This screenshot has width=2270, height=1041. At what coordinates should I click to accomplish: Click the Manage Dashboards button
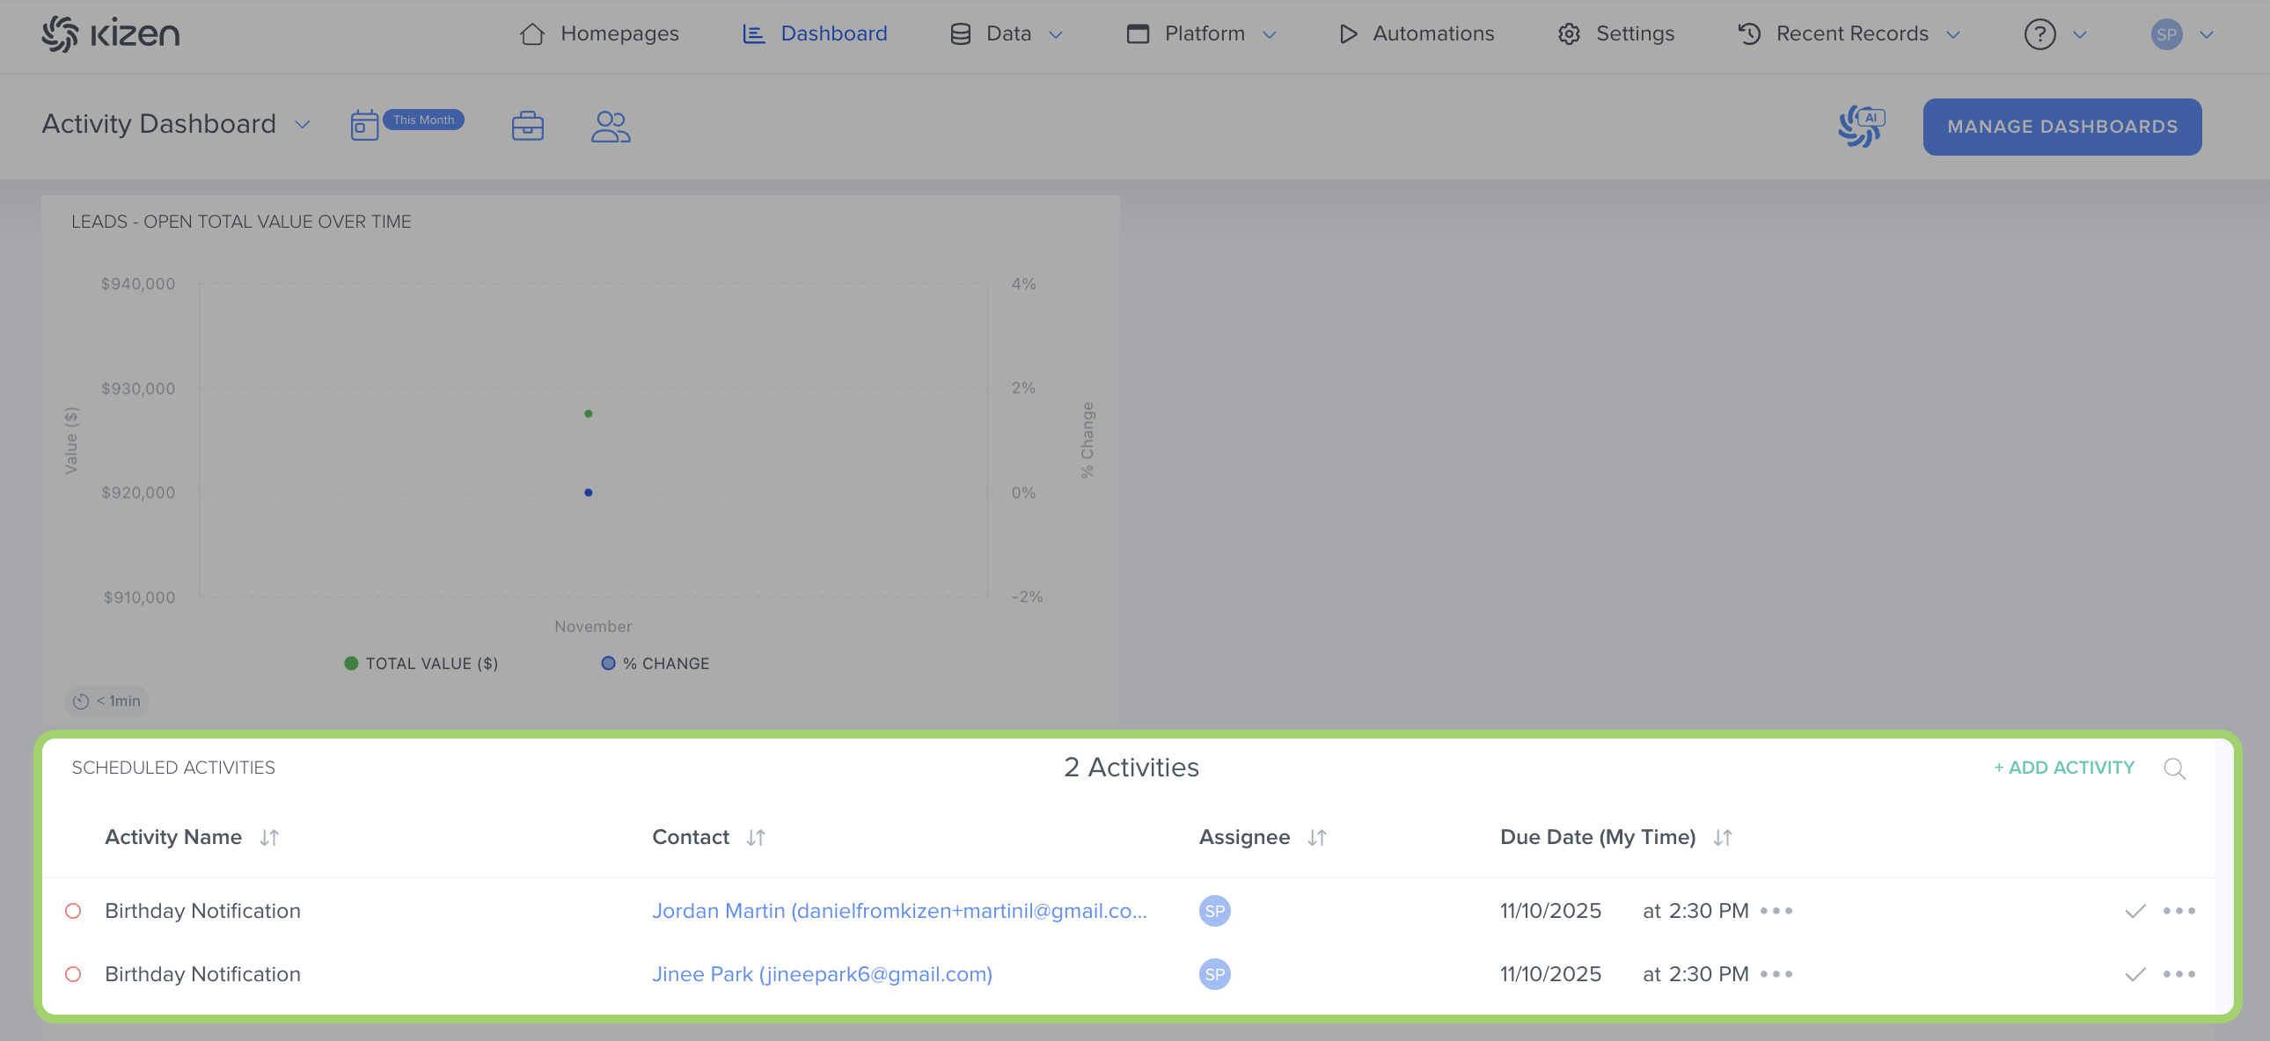click(x=2061, y=127)
